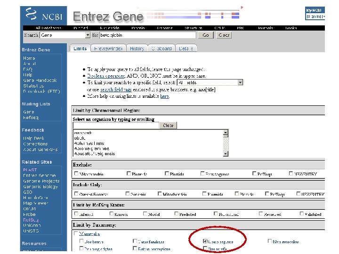Check Include Only Genomic checkbox
Image resolution: width=339 pixels, height=254 pixels.
point(128,194)
